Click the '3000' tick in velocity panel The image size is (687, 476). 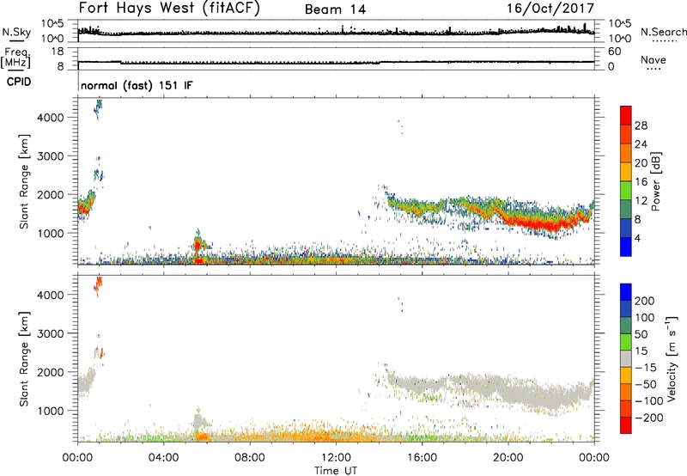[50, 333]
